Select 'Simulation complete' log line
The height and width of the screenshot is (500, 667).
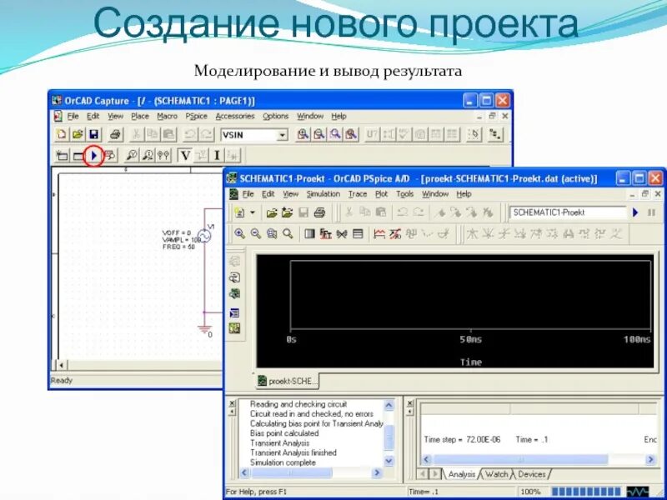click(283, 462)
